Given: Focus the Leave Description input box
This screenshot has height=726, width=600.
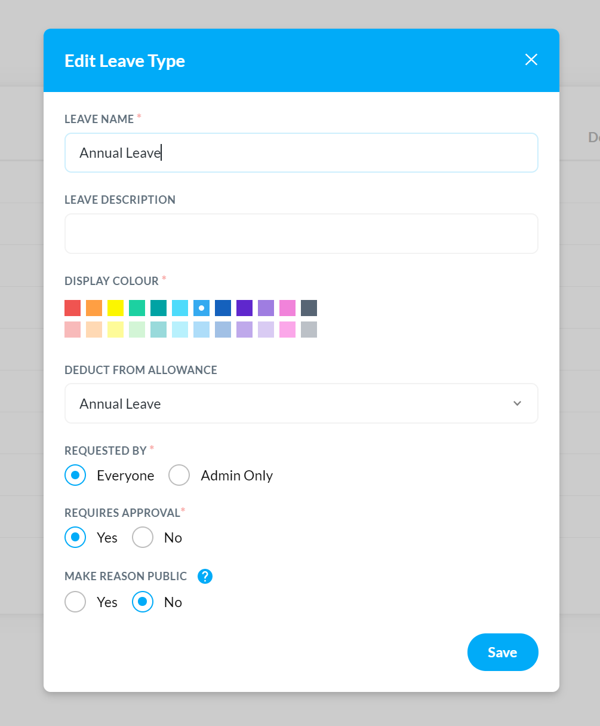Looking at the screenshot, I should (x=301, y=234).
